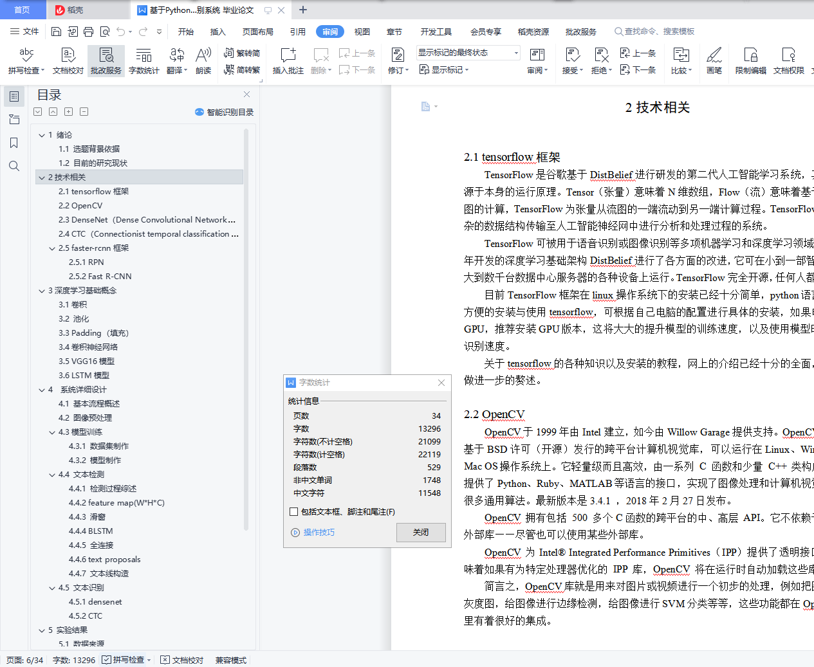Click the undo arrow icon
814x667 pixels.
[x=121, y=32]
